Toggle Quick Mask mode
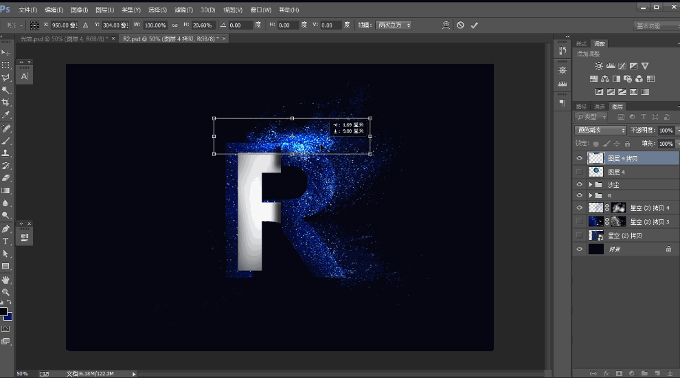This screenshot has width=680, height=378. click(5, 329)
